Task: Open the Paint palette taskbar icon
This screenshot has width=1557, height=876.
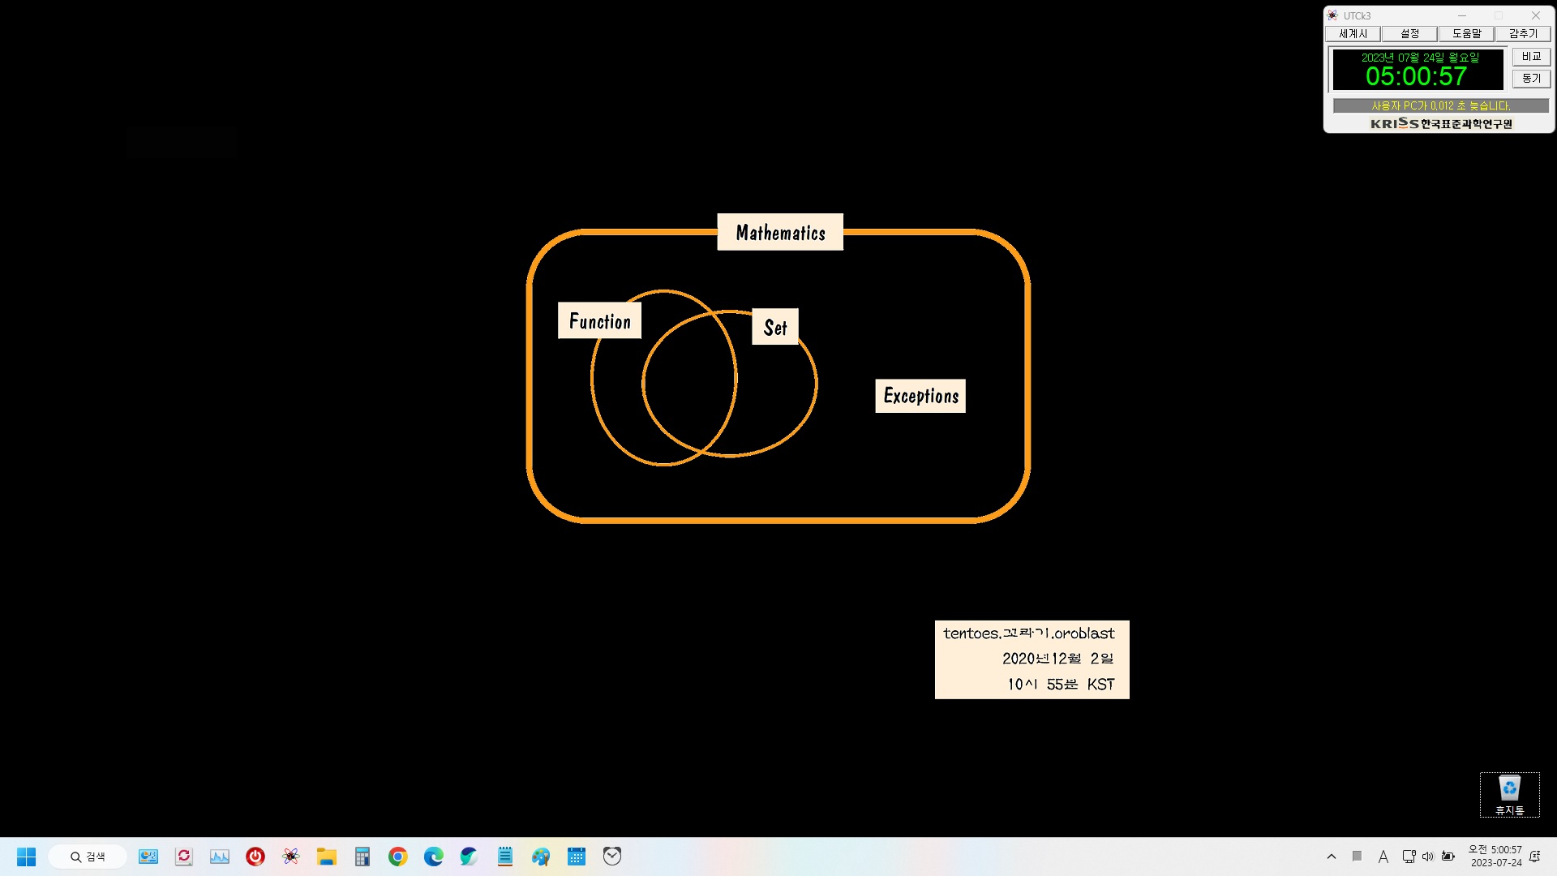Action: (x=540, y=857)
